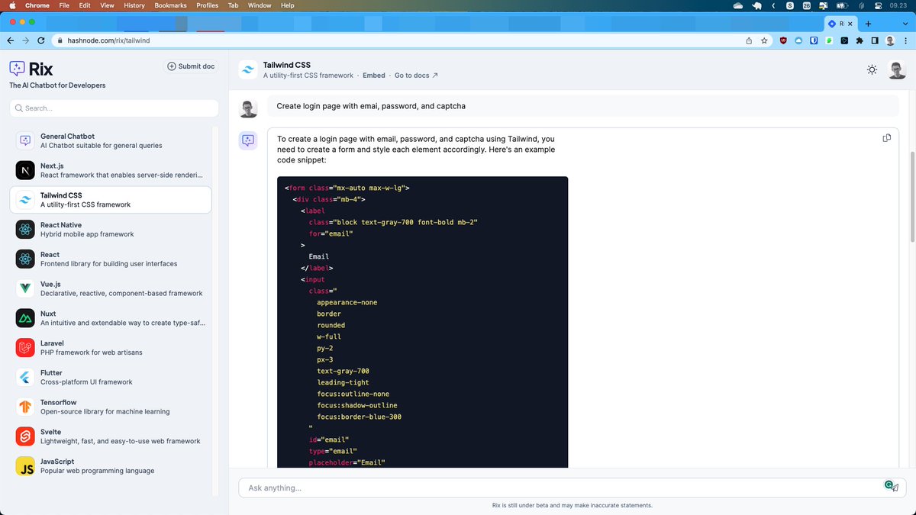
Task: Open the Bookmarks menu
Action: pos(170,5)
